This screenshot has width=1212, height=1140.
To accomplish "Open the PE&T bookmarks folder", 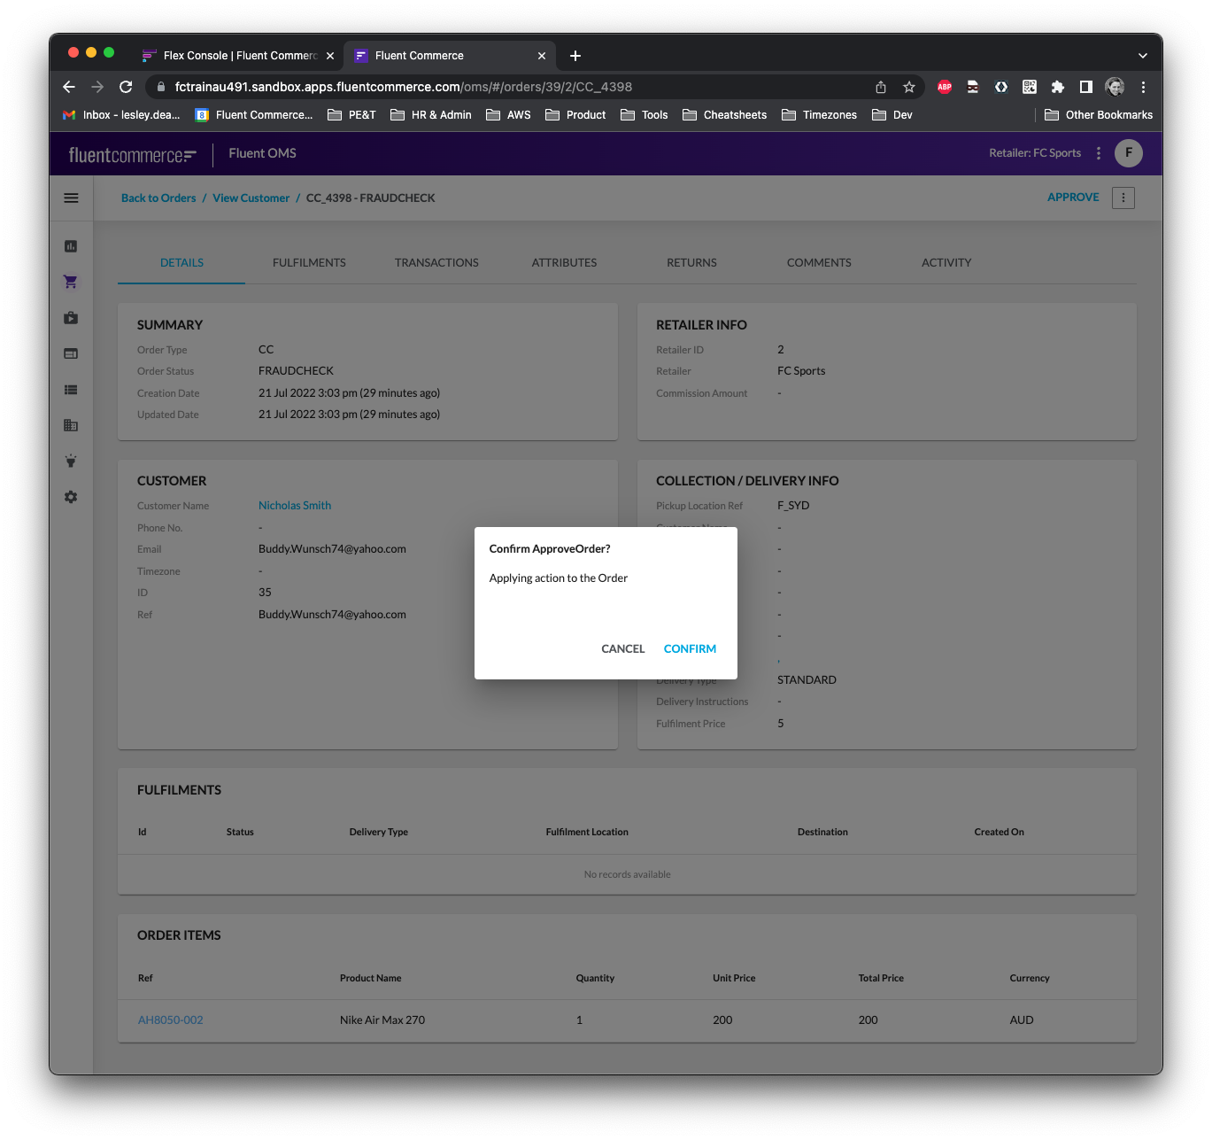I will (x=352, y=115).
